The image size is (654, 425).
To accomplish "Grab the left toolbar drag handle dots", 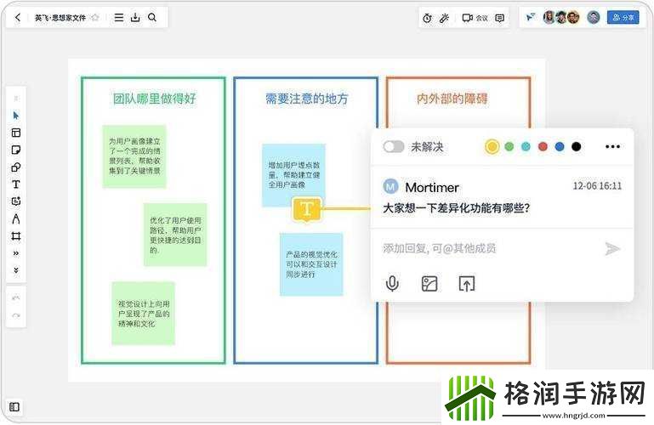I will click(16, 99).
